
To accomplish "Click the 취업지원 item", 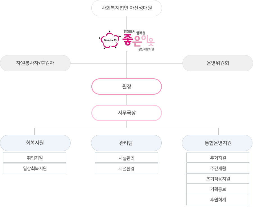I will (35, 158).
